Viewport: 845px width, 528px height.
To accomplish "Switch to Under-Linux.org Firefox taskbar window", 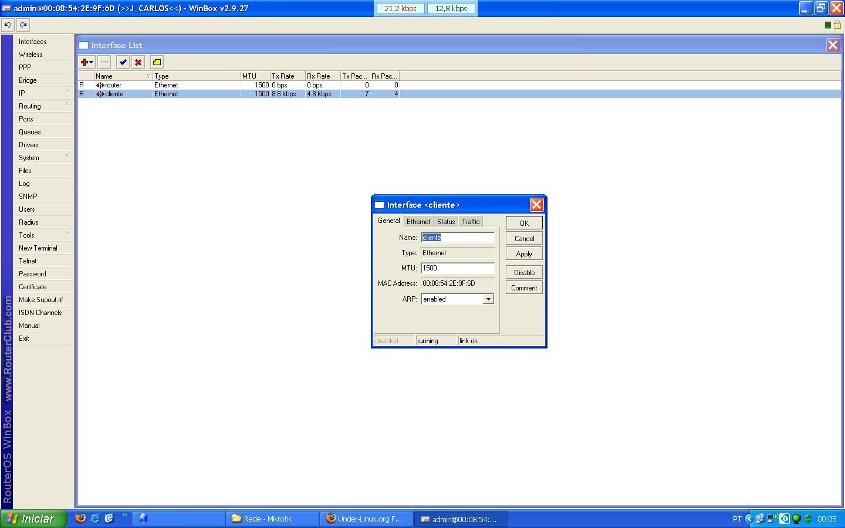I will point(366,519).
